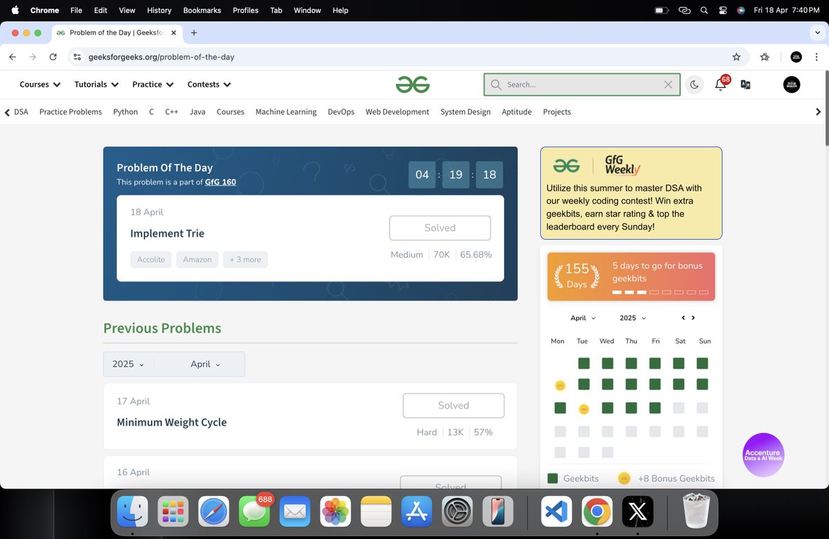Click Solved button for Implement Trie
This screenshot has width=829, height=539.
point(440,228)
